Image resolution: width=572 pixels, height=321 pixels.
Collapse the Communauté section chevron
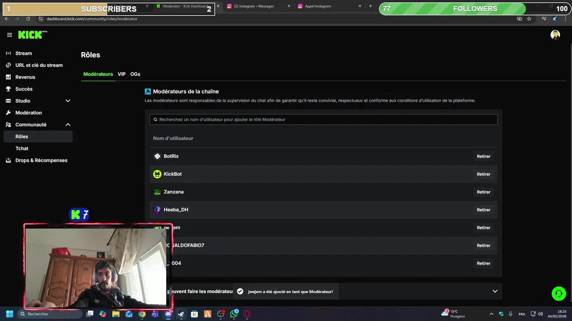point(68,125)
